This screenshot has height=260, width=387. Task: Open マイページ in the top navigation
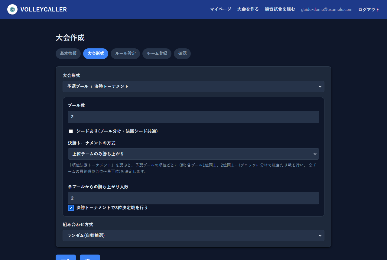click(221, 9)
